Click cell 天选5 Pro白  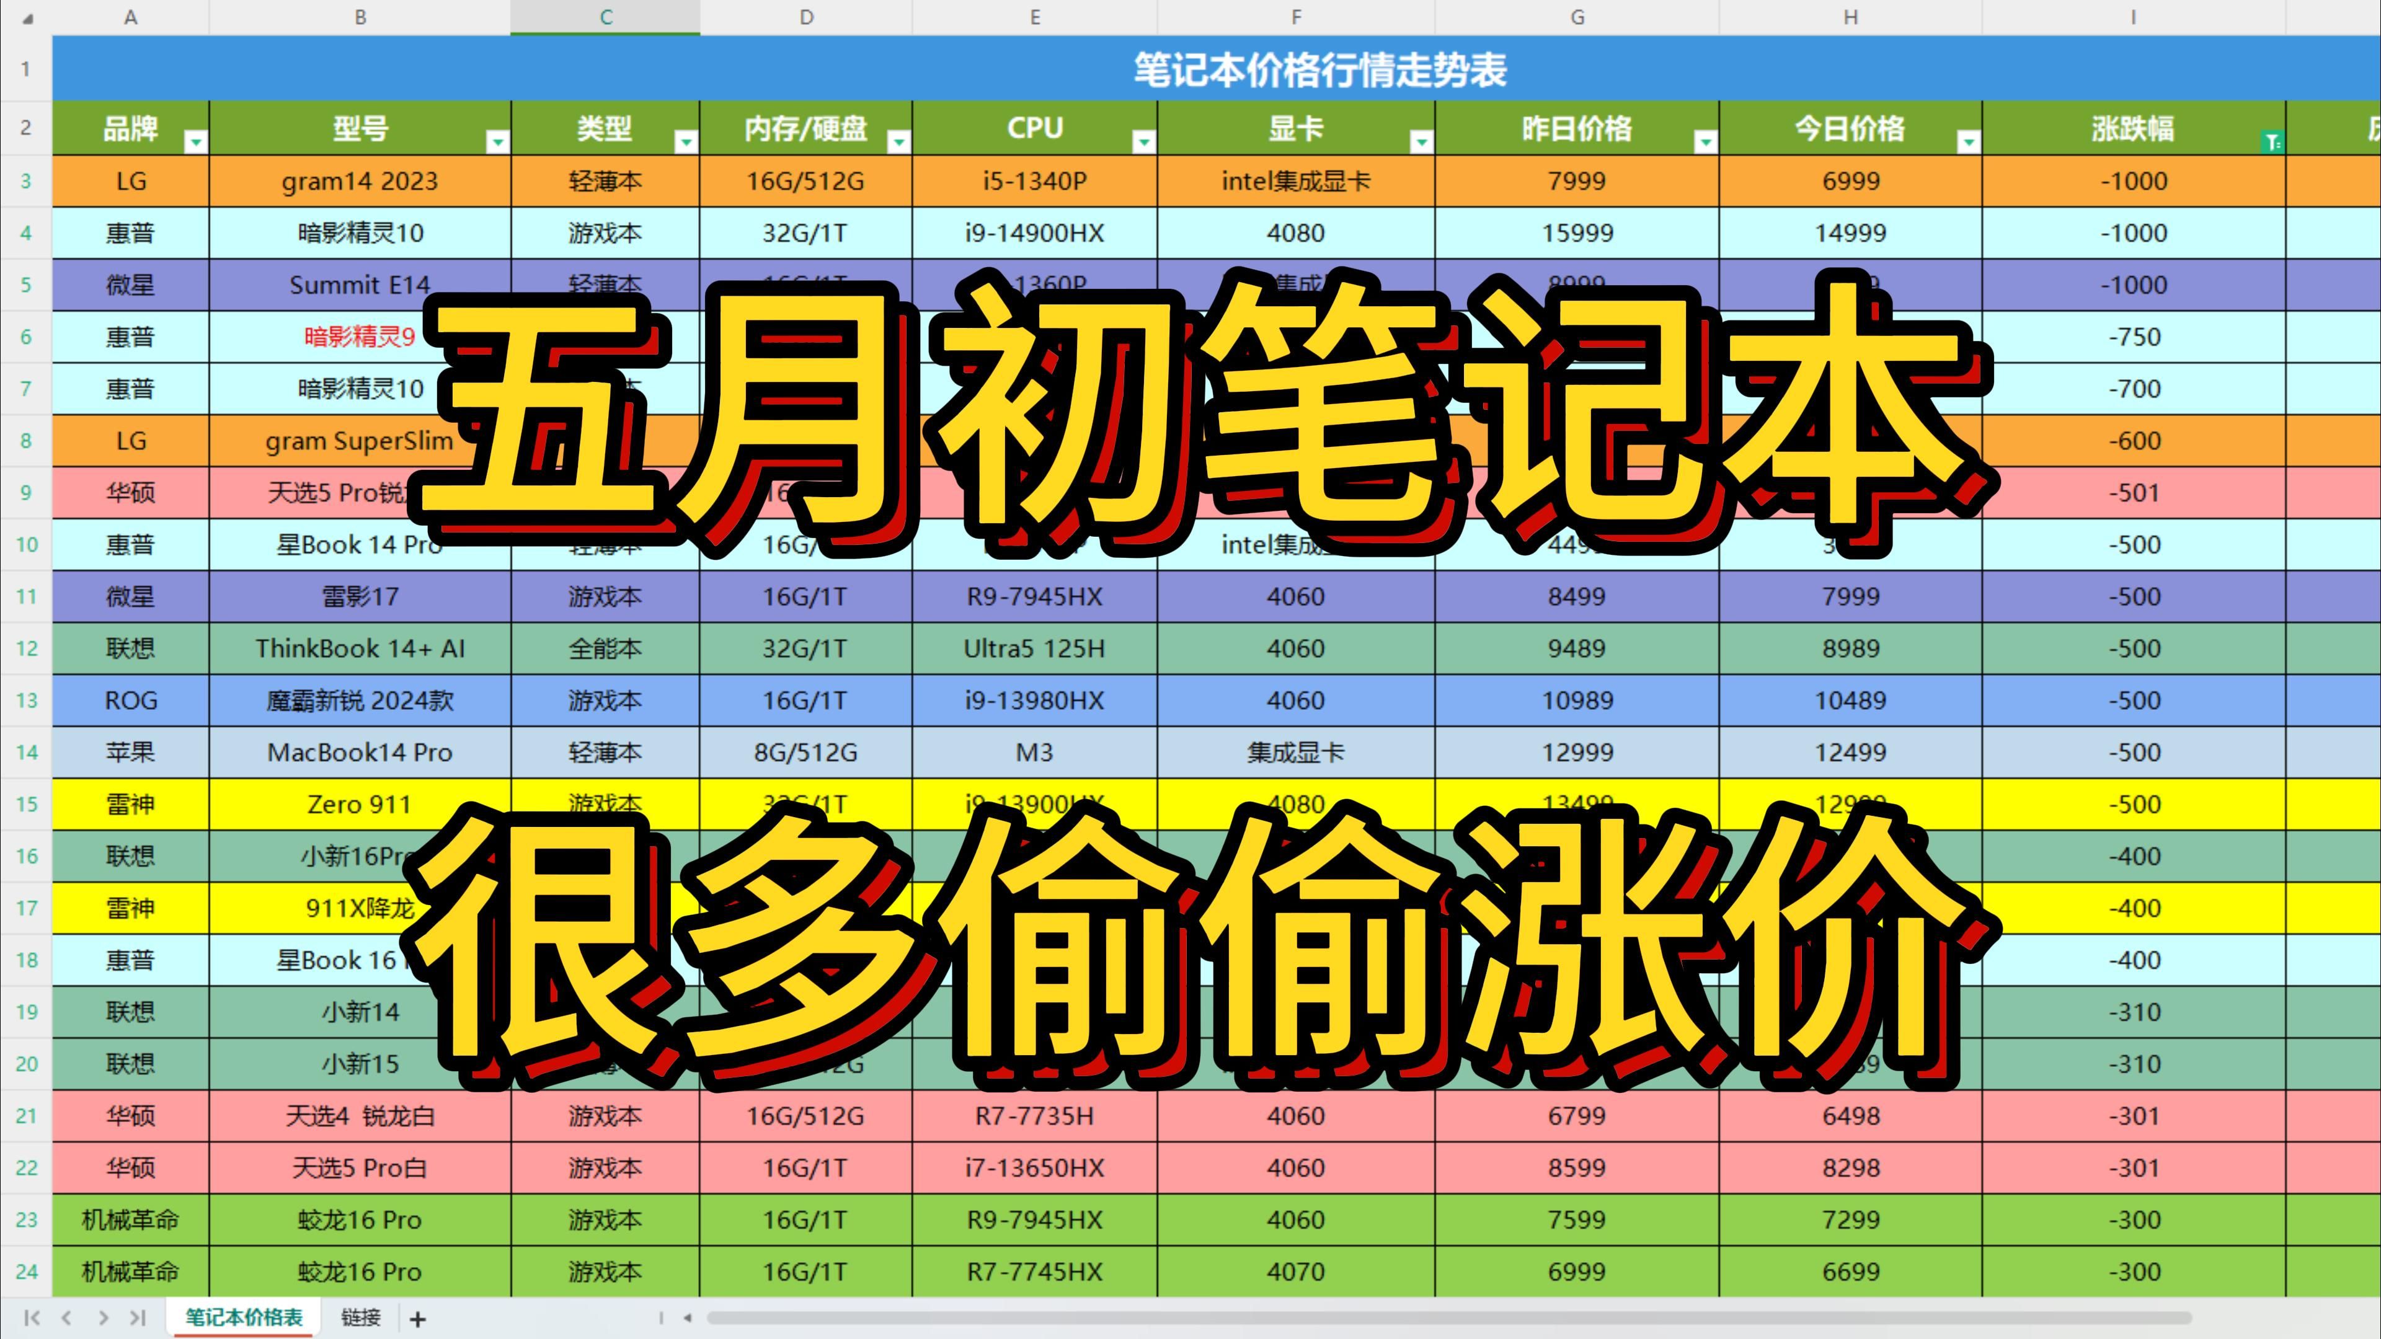(360, 1168)
